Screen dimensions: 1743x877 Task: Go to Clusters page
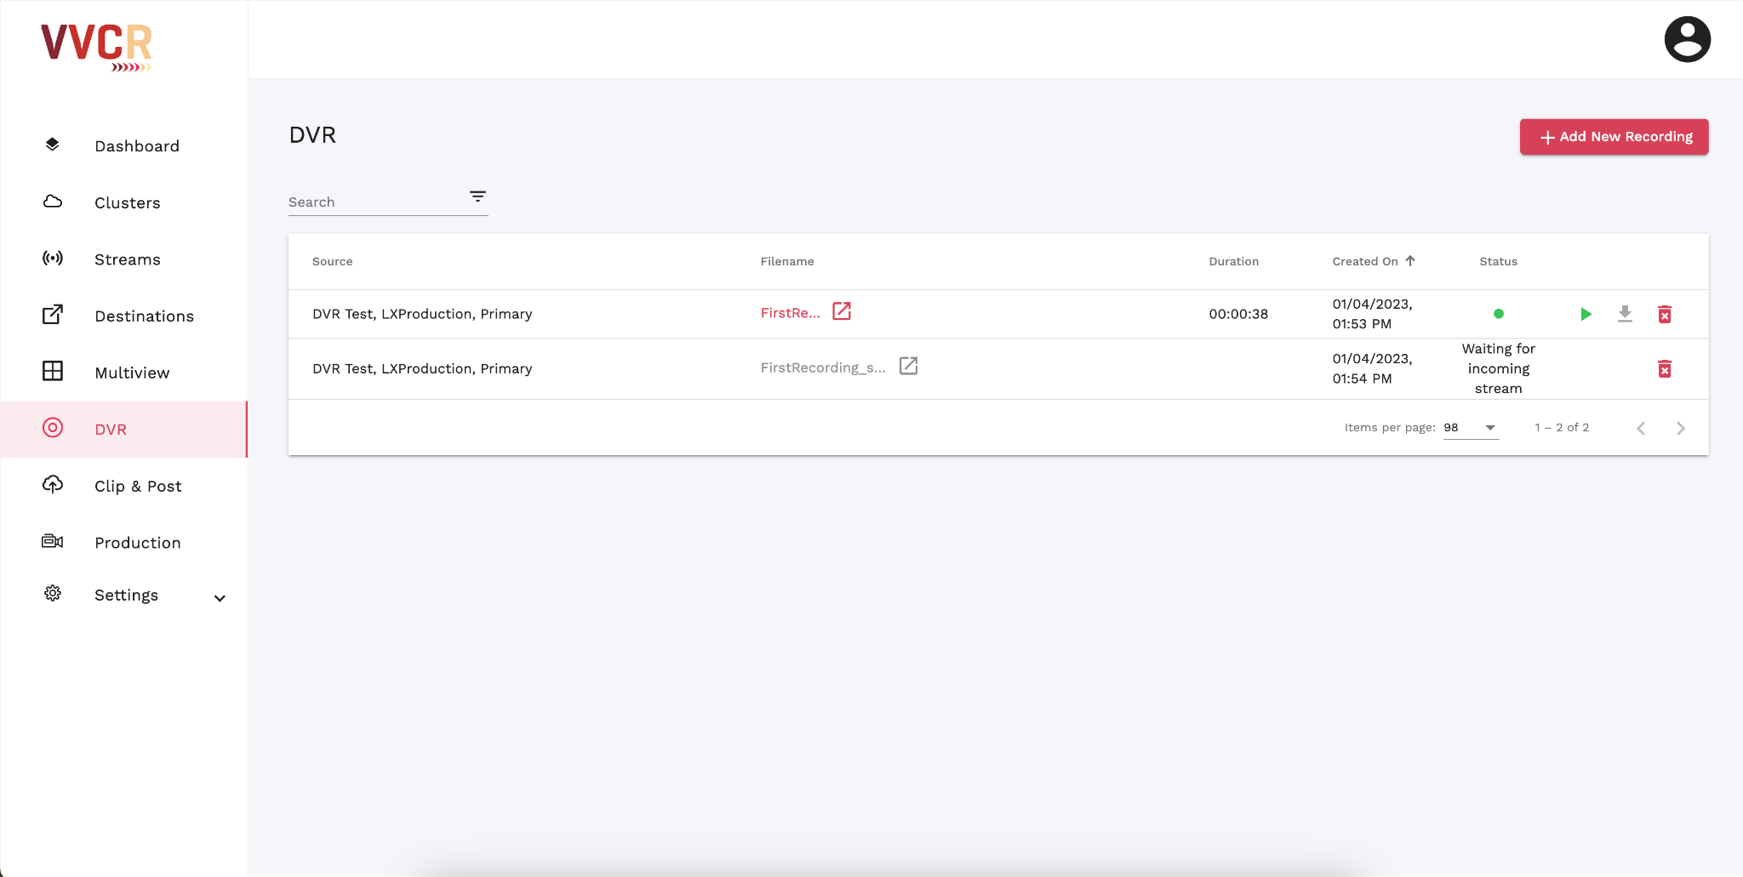coord(128,202)
